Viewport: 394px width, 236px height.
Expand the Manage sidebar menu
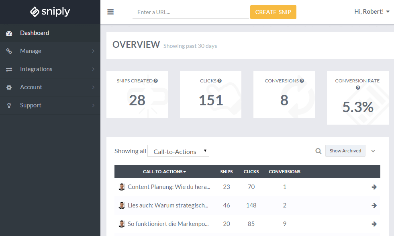click(50, 51)
